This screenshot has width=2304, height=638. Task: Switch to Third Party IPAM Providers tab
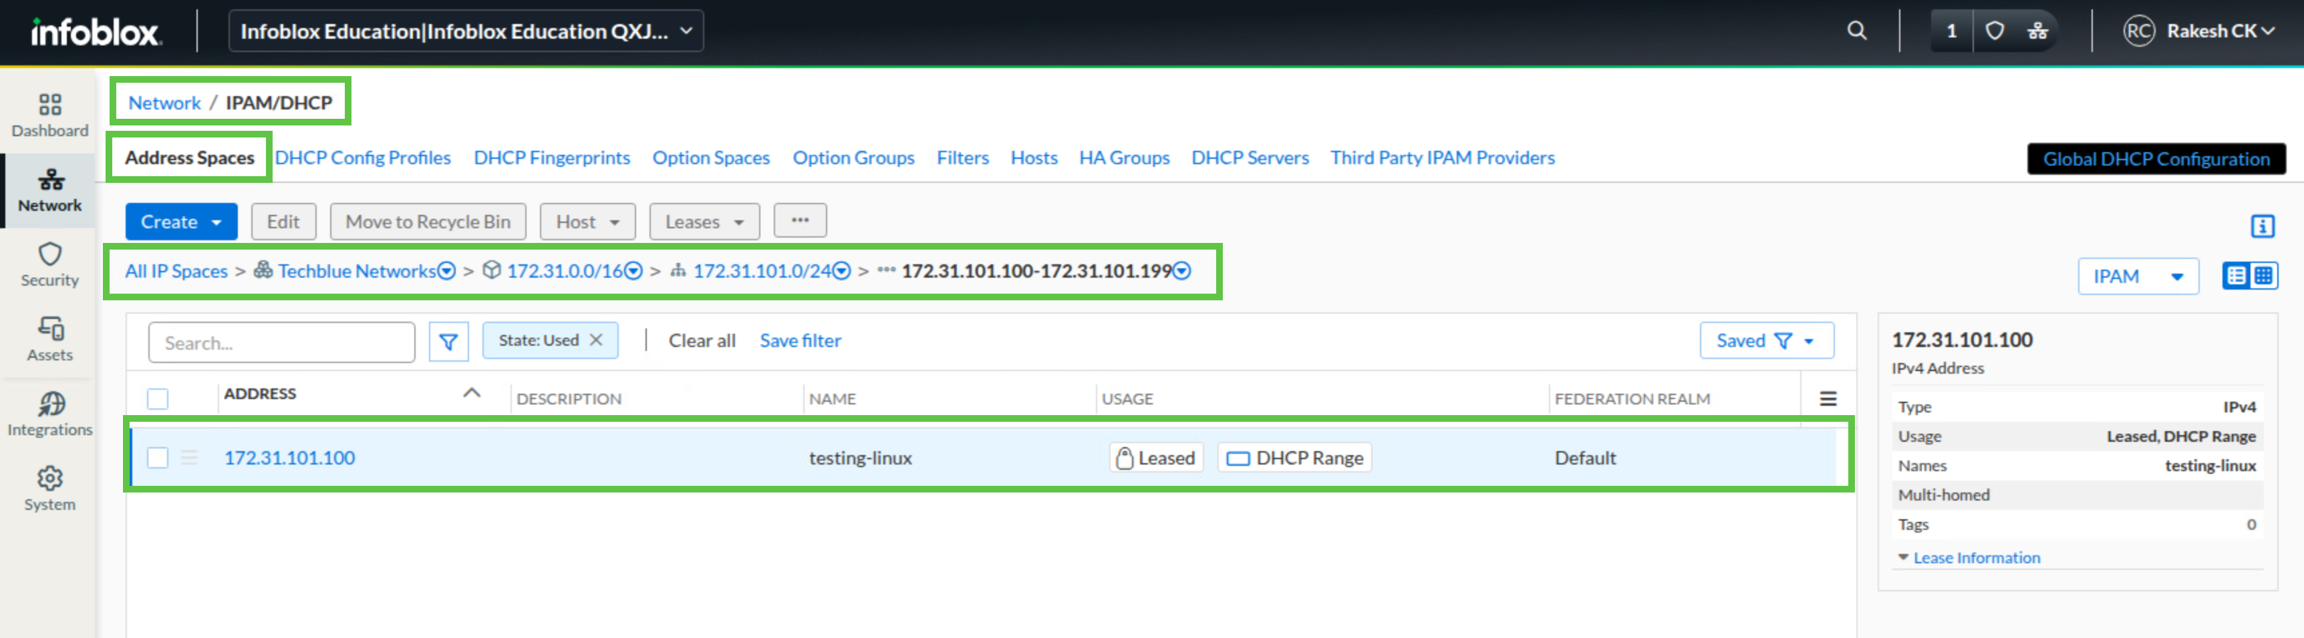[1443, 157]
